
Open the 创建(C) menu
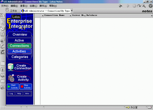click(x=33, y=6)
